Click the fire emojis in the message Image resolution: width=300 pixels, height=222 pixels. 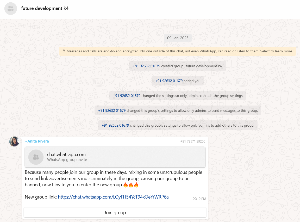pos(131,185)
